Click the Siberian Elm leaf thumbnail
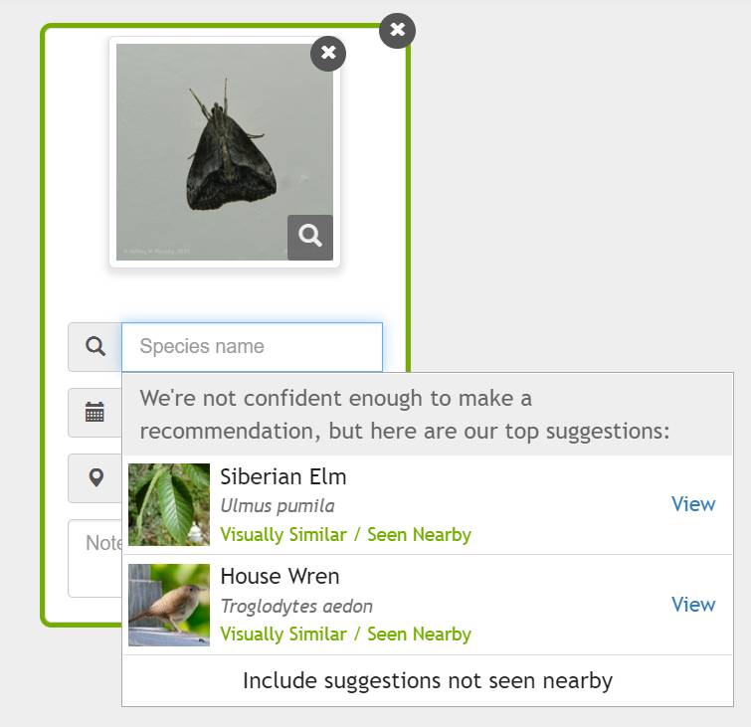 (x=169, y=505)
